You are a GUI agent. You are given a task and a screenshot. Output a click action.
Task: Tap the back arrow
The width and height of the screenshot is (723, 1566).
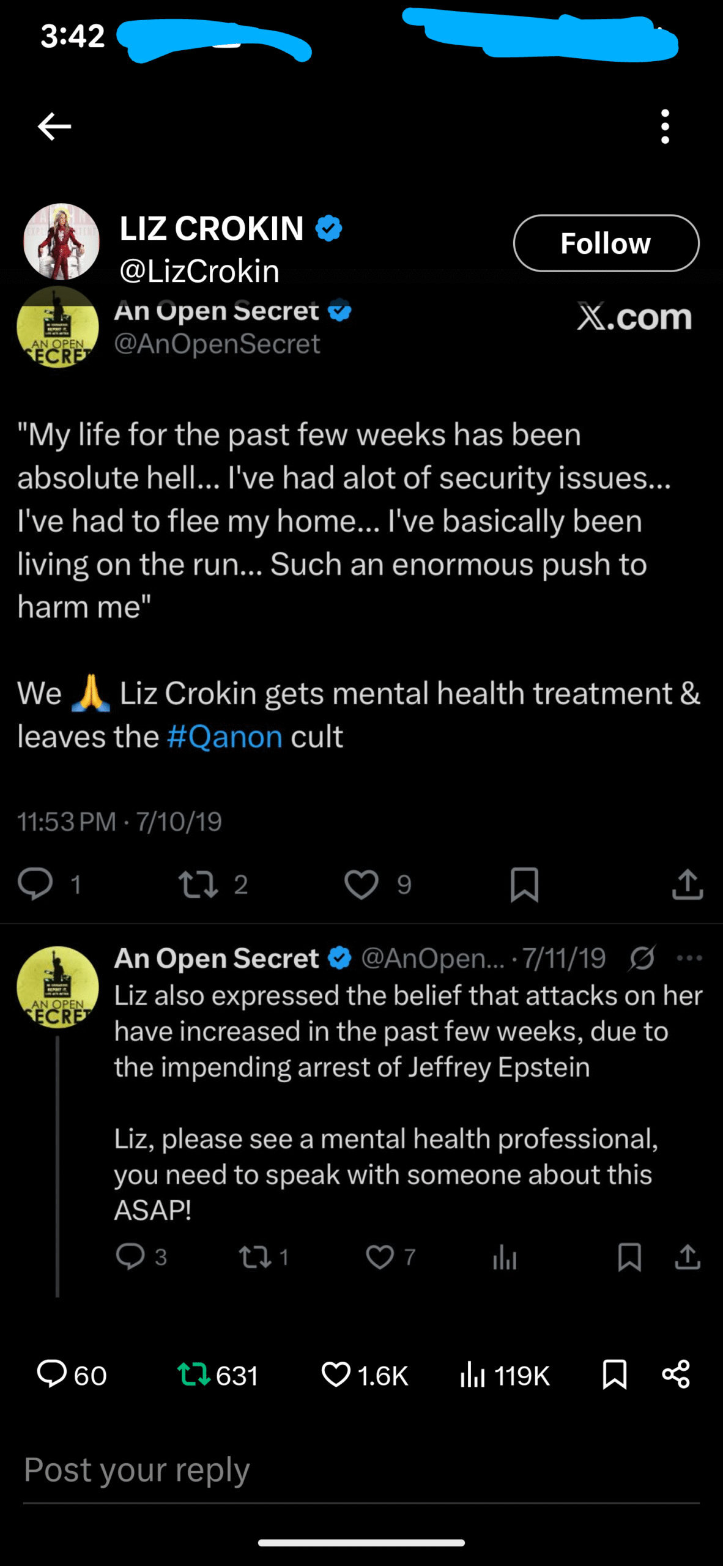pos(54,127)
